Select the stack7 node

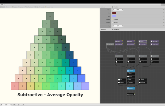[x=131, y=74]
